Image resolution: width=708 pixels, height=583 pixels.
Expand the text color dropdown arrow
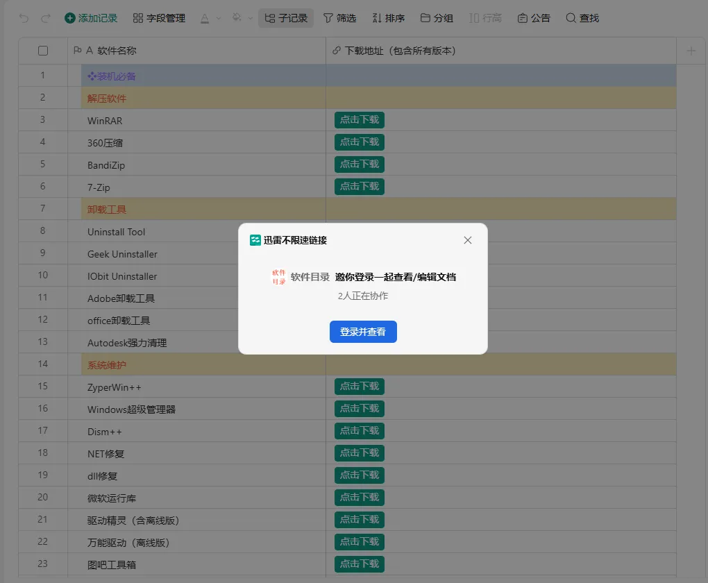219,19
